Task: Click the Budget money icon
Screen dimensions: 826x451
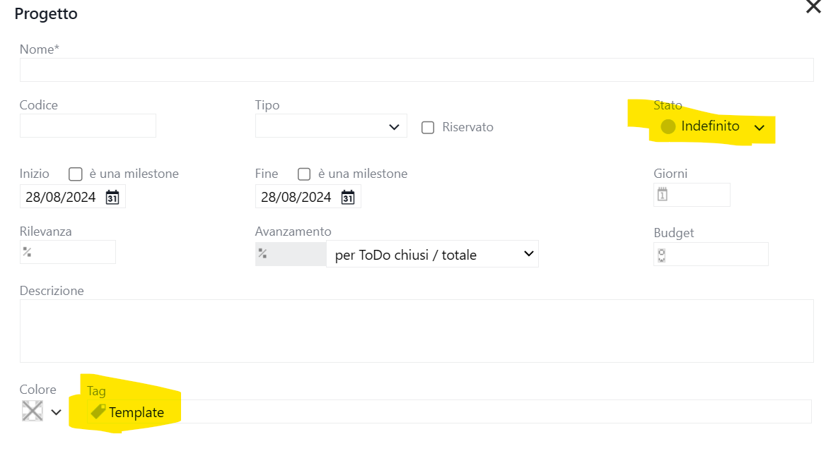Action: pos(663,255)
